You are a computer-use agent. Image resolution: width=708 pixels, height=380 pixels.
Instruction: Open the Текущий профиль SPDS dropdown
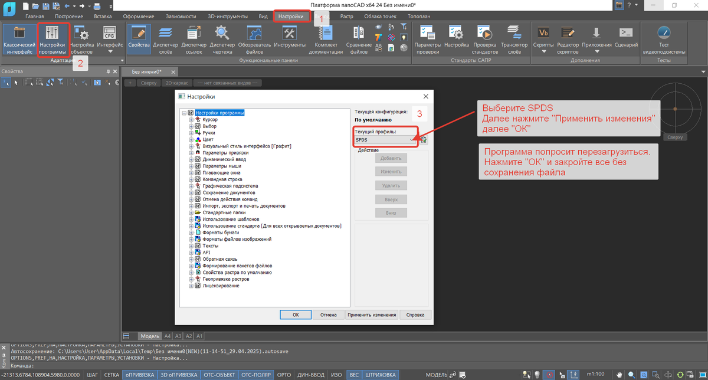pos(386,140)
